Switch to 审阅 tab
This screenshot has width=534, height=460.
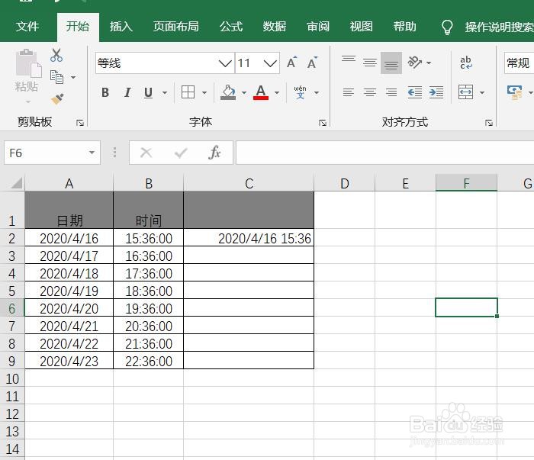pos(318,27)
